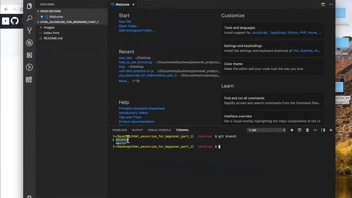This screenshot has height=198, width=352.
Task: Open recent project how_to_use_bootstrap
Action: tap(136, 62)
